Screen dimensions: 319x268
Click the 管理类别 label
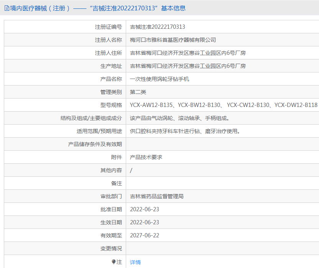[111, 92]
